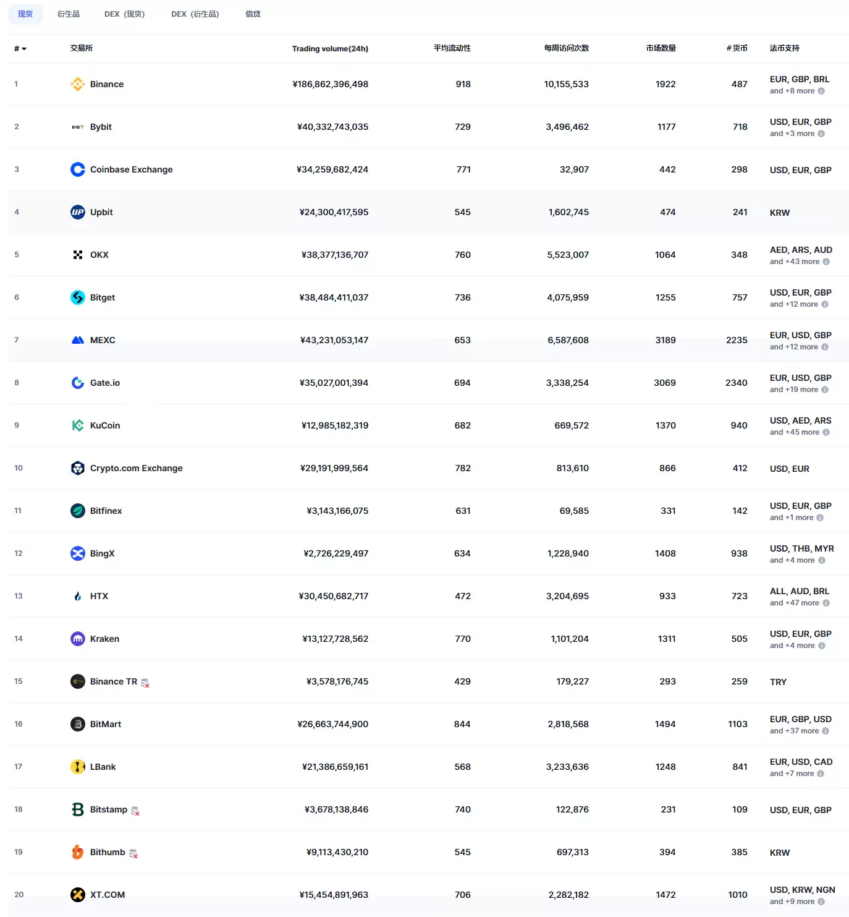Click Gate.io coin count 2340
Image resolution: width=849 pixels, height=917 pixels.
click(737, 383)
